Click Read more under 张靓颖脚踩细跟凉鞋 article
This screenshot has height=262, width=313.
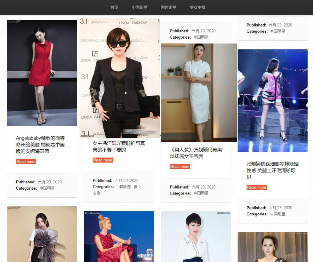pos(257,187)
